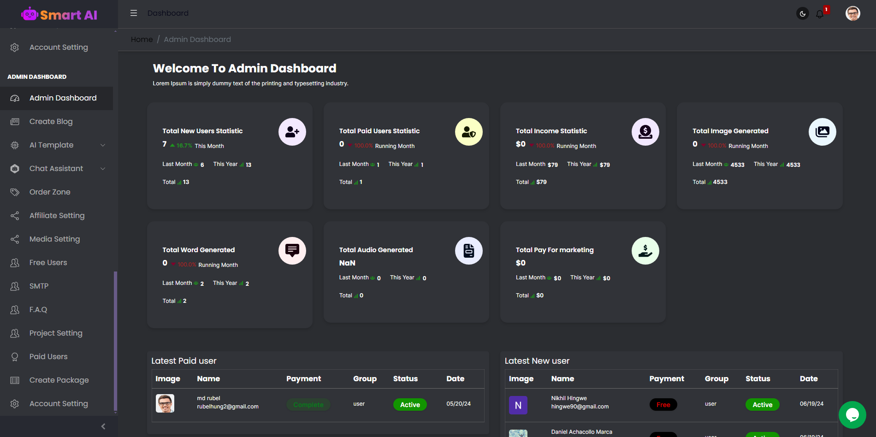The width and height of the screenshot is (876, 437).
Task: Click the Total Income dollar icon
Action: [645, 132]
